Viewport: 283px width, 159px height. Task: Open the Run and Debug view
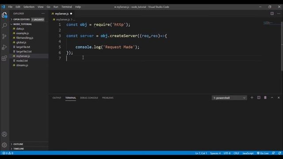tap(4, 47)
